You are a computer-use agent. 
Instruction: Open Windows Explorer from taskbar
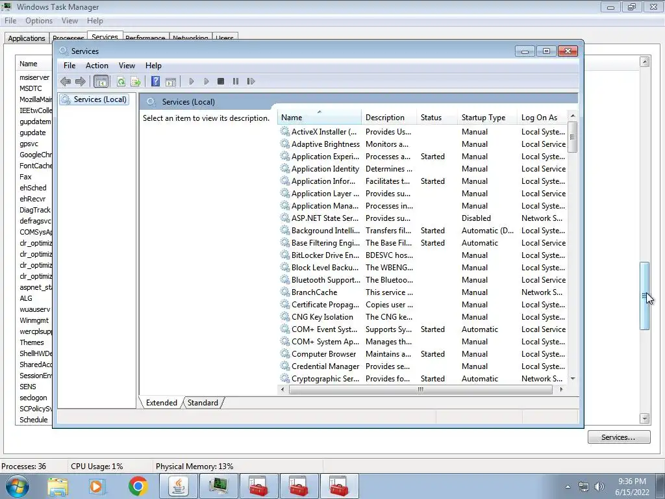pos(57,486)
